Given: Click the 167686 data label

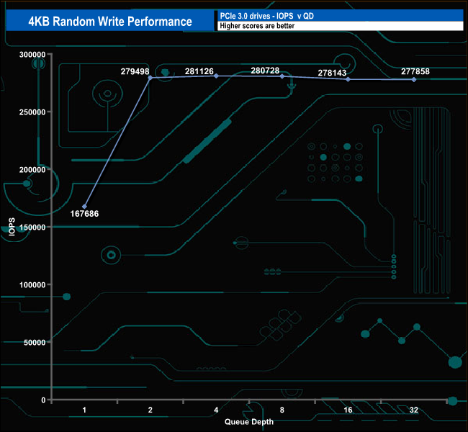Looking at the screenshot, I should [x=84, y=214].
